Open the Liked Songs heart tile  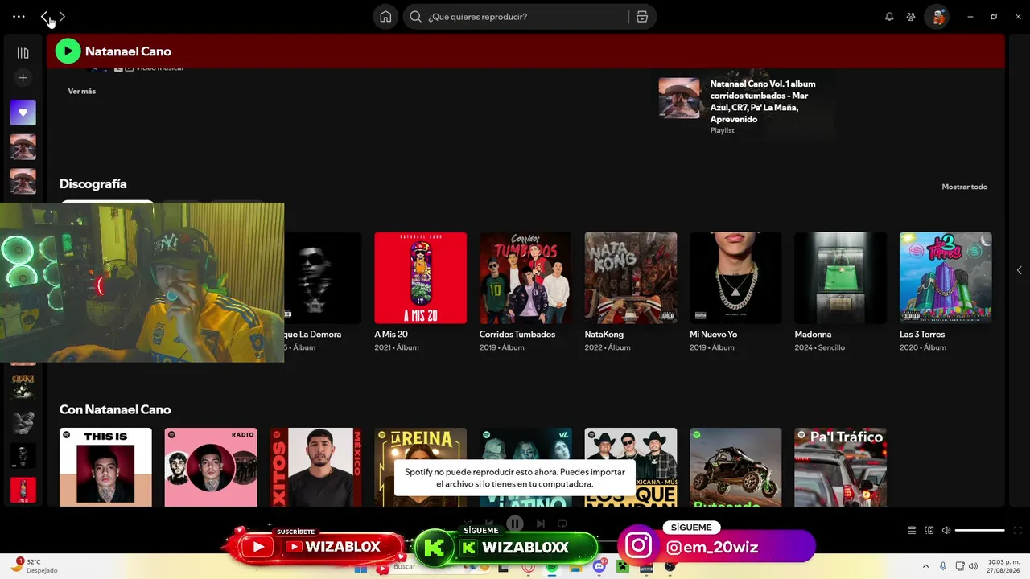click(x=23, y=113)
